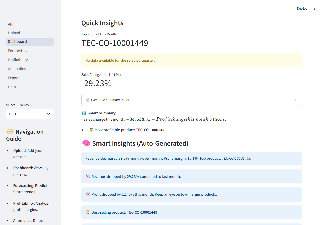
Task: Switch to the Forecasting page
Action: (18, 51)
